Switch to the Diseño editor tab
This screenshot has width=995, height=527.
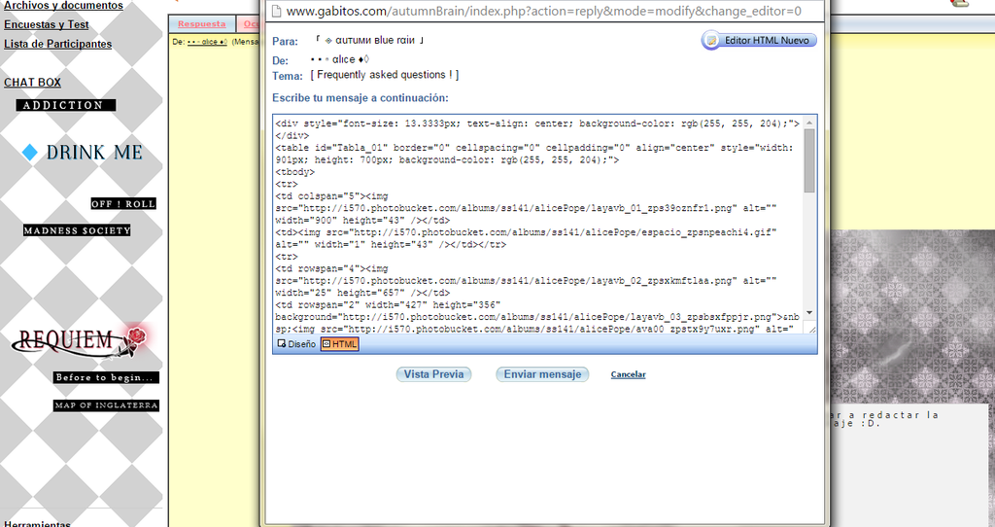click(x=296, y=343)
